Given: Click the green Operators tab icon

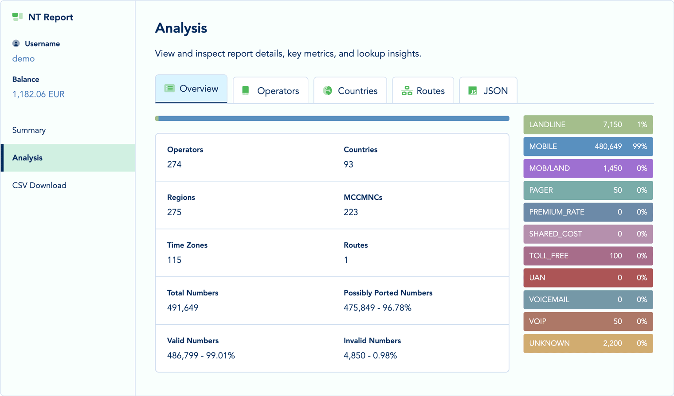Looking at the screenshot, I should click(246, 91).
